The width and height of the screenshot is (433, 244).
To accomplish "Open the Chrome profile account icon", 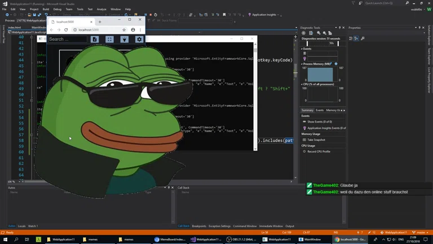I will click(x=133, y=30).
